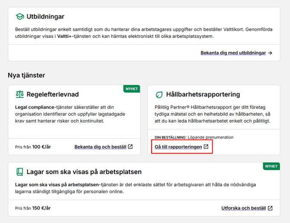
Task: Open the Utforska och beställ link
Action: click(244, 208)
